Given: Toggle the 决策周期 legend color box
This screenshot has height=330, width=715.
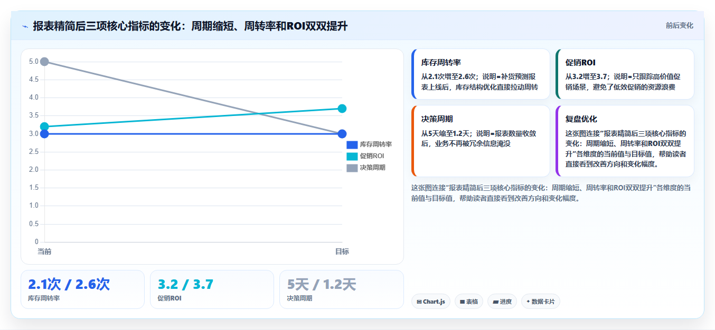Looking at the screenshot, I should pyautogui.click(x=352, y=168).
